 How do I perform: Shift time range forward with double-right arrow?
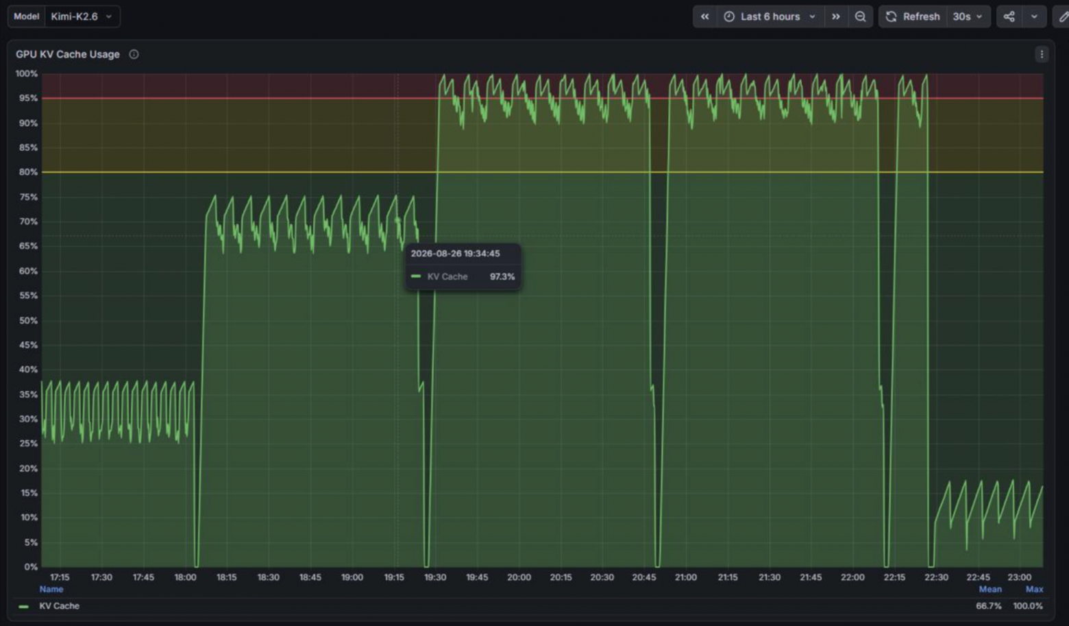point(835,16)
